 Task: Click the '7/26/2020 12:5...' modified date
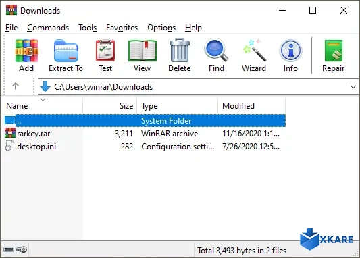(251, 147)
